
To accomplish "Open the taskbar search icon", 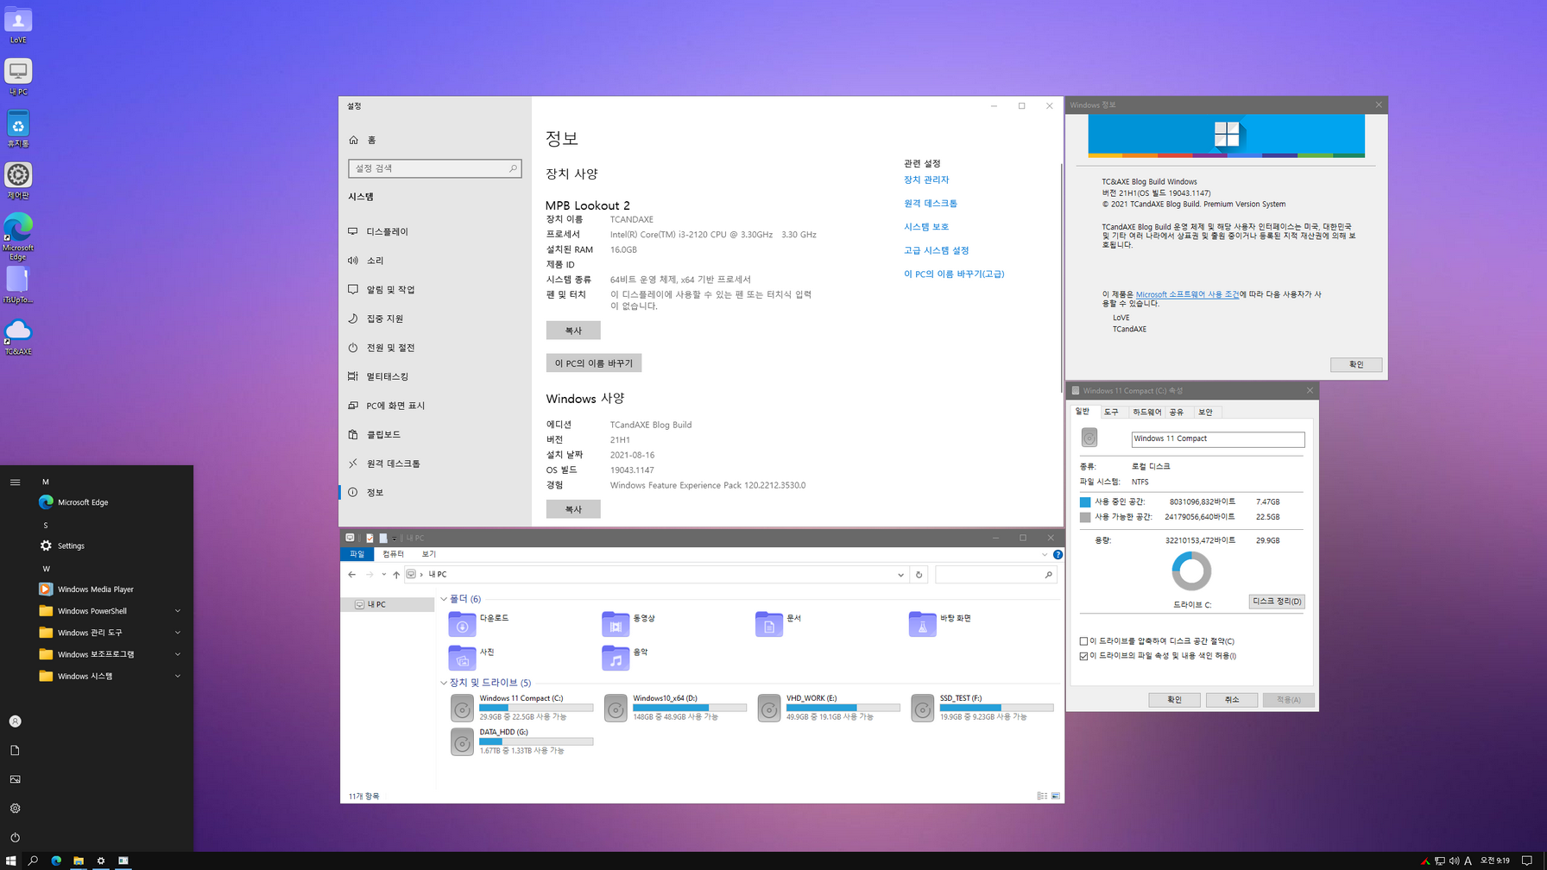I will pyautogui.click(x=33, y=861).
